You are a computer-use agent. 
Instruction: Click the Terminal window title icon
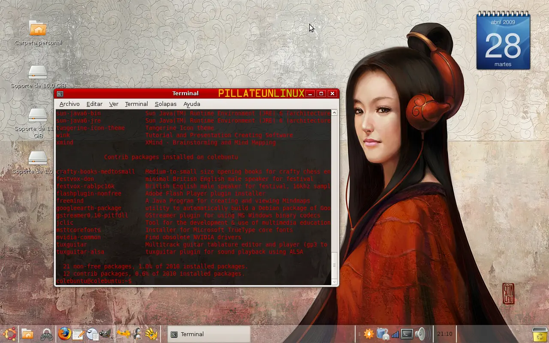point(60,93)
